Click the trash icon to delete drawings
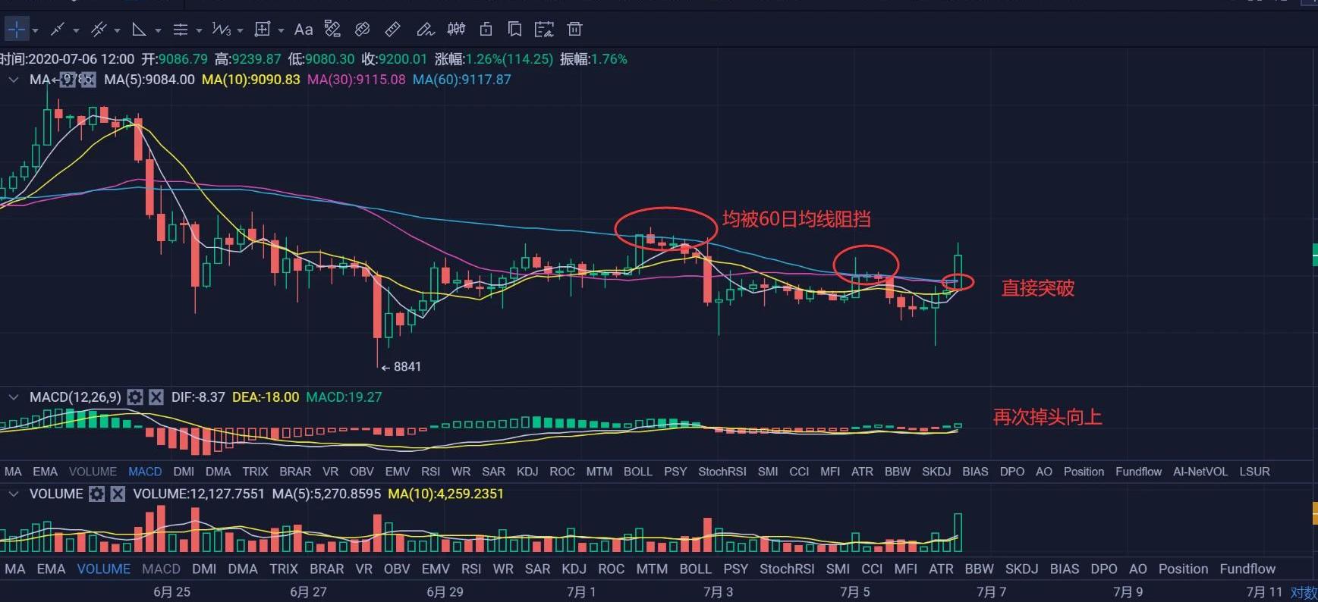The height and width of the screenshot is (602, 1318). point(574,30)
